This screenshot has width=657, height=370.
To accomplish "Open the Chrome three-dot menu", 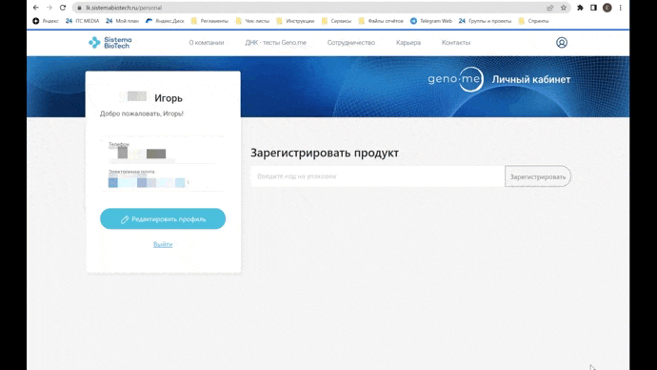I will 621,8.
